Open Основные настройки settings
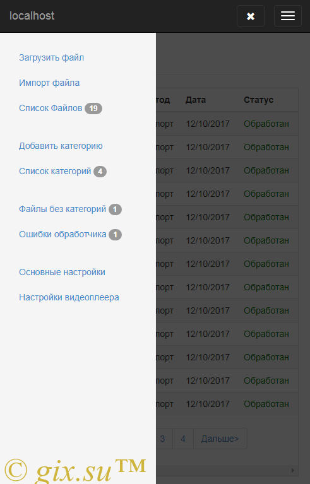This screenshot has width=310, height=484. [x=62, y=272]
